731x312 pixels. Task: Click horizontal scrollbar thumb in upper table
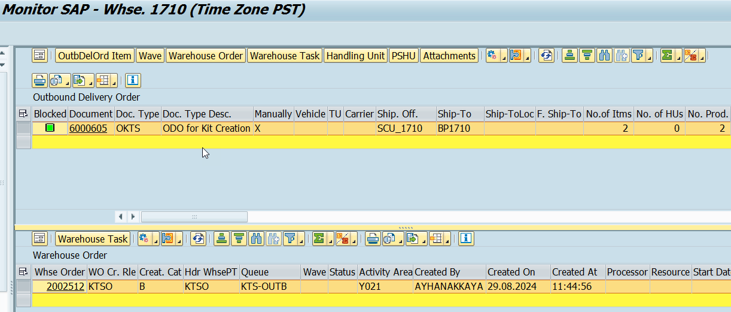click(194, 216)
